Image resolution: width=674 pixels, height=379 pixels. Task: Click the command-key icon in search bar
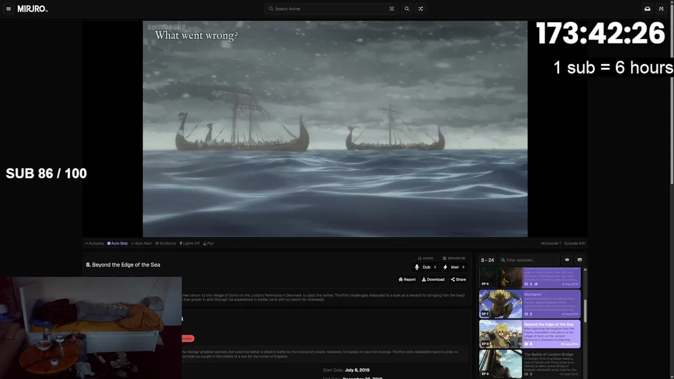click(392, 9)
